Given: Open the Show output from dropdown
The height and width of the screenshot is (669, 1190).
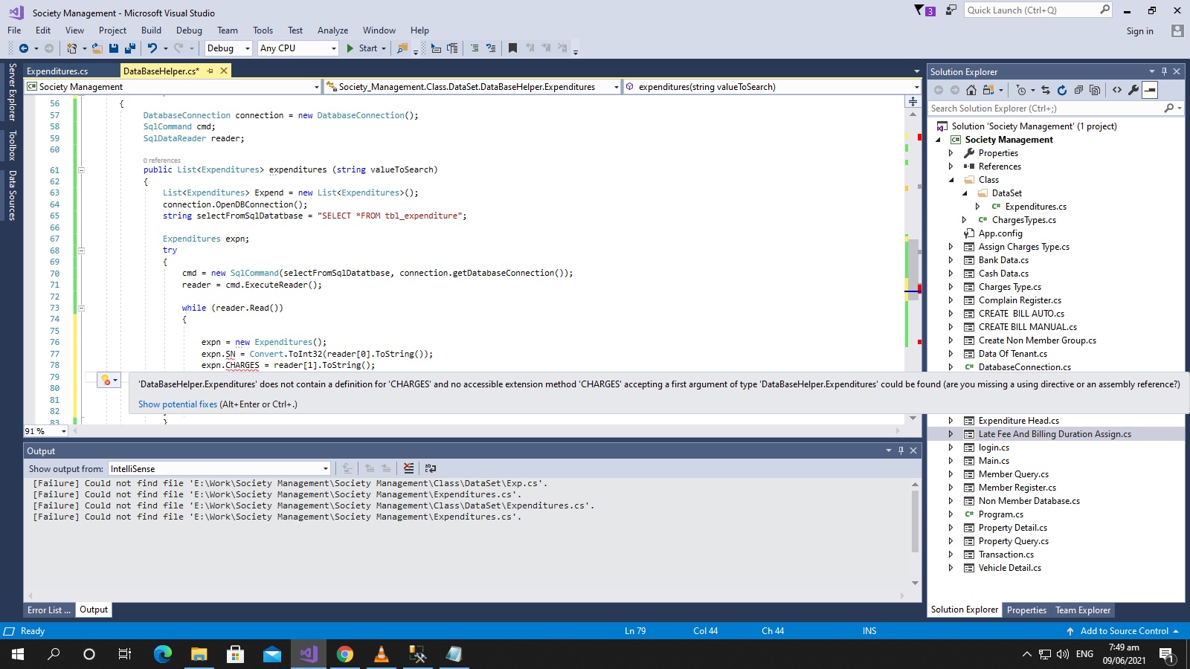Looking at the screenshot, I should click(x=219, y=468).
